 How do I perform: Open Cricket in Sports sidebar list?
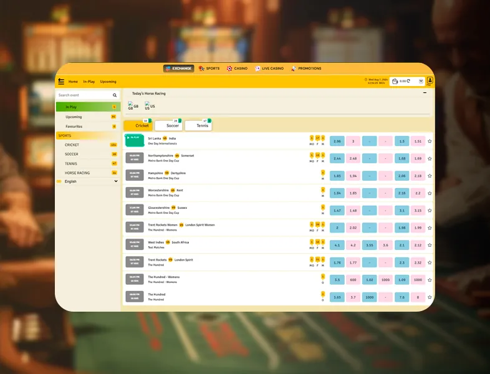click(88, 145)
